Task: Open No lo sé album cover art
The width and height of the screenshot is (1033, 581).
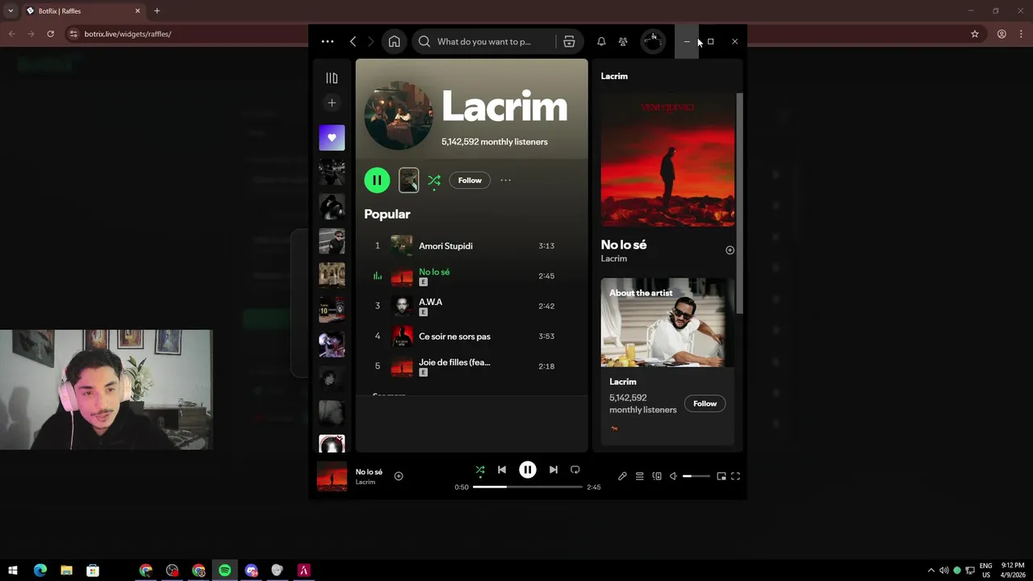Action: click(668, 160)
